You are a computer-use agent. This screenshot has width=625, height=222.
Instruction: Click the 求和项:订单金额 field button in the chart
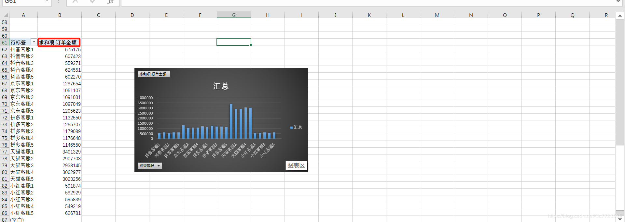click(x=154, y=74)
